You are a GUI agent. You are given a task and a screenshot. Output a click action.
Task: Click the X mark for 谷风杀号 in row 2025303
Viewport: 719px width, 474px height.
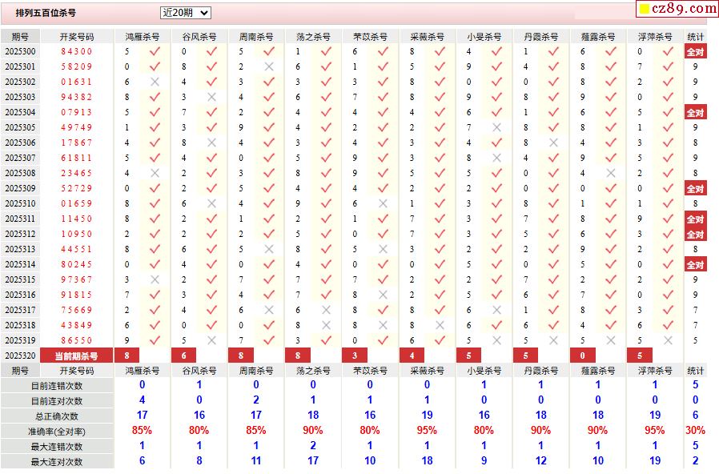coord(211,97)
